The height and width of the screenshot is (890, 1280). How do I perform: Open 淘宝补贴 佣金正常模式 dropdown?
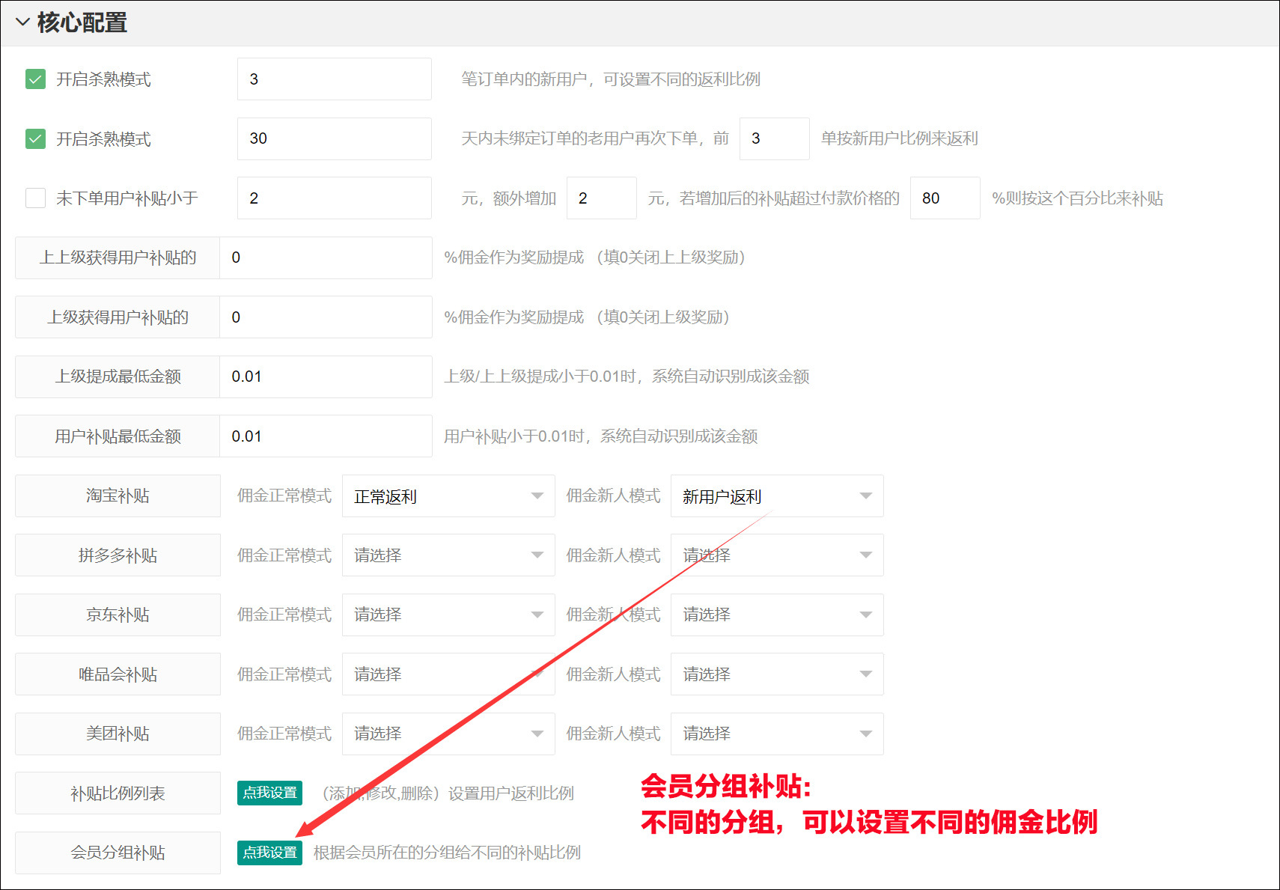(x=448, y=496)
